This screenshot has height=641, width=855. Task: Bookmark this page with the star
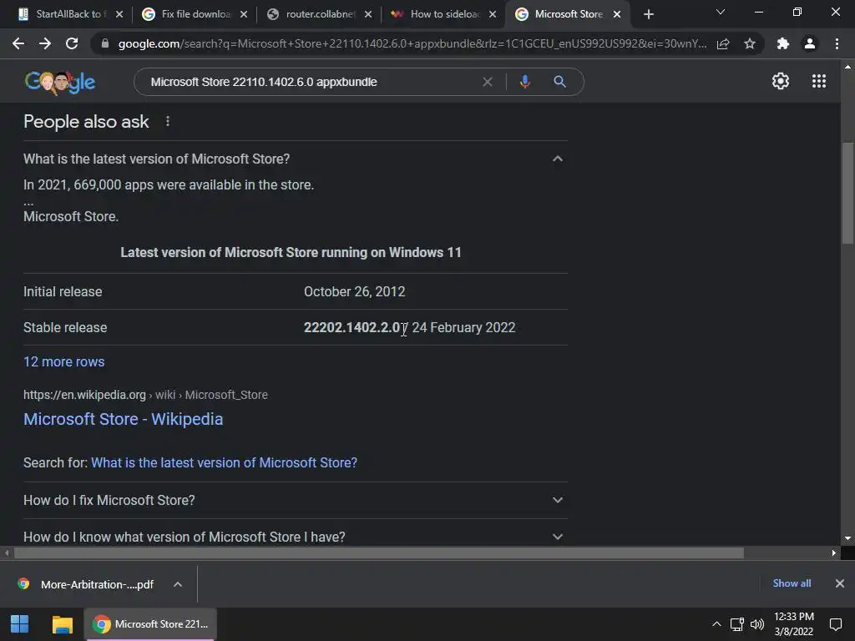pos(750,43)
